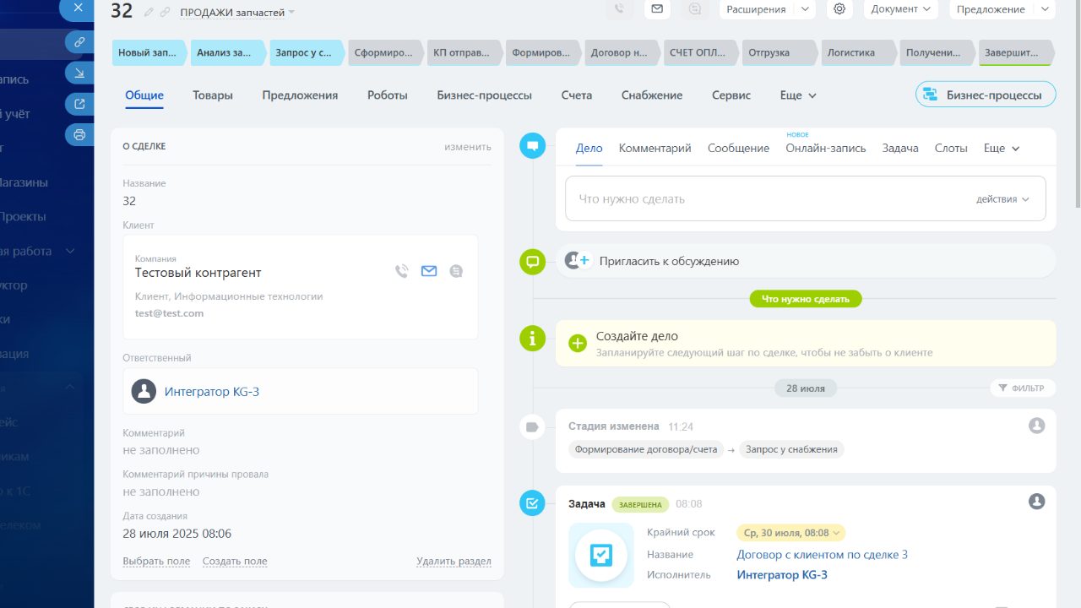
Task: Select the Онлайн-запись tab
Action: pos(826,148)
